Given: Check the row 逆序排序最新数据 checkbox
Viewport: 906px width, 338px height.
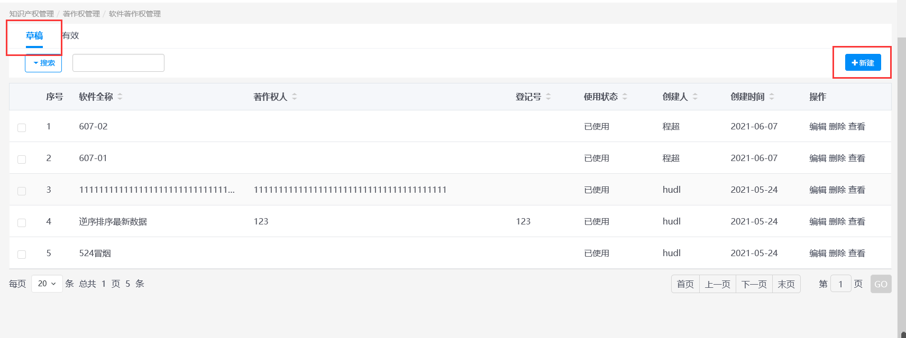Looking at the screenshot, I should click(x=22, y=222).
